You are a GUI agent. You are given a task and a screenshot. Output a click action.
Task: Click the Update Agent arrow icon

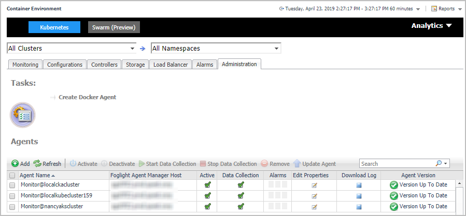pos(298,164)
